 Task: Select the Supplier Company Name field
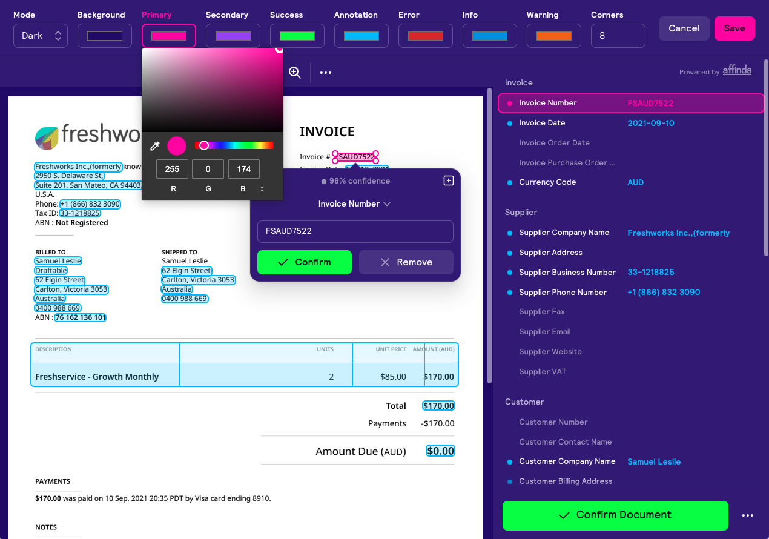click(631, 233)
